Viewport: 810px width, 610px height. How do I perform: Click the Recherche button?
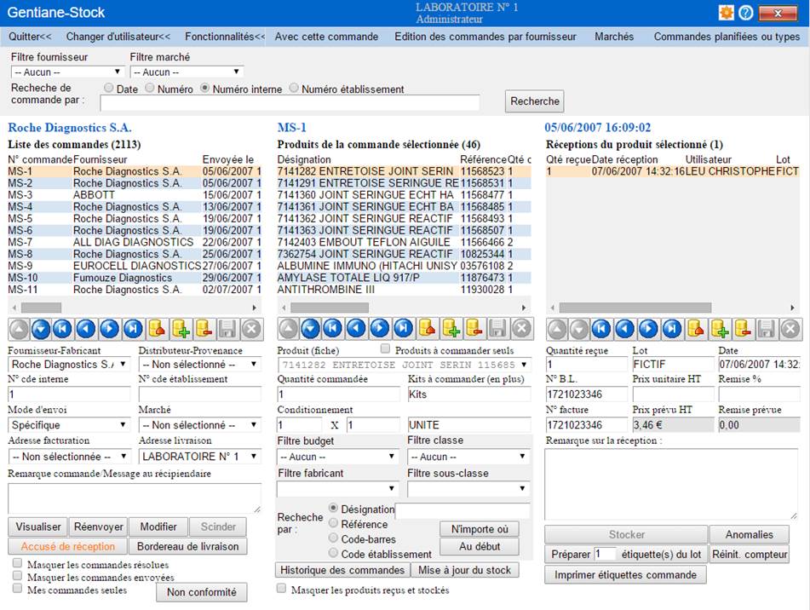click(x=535, y=101)
